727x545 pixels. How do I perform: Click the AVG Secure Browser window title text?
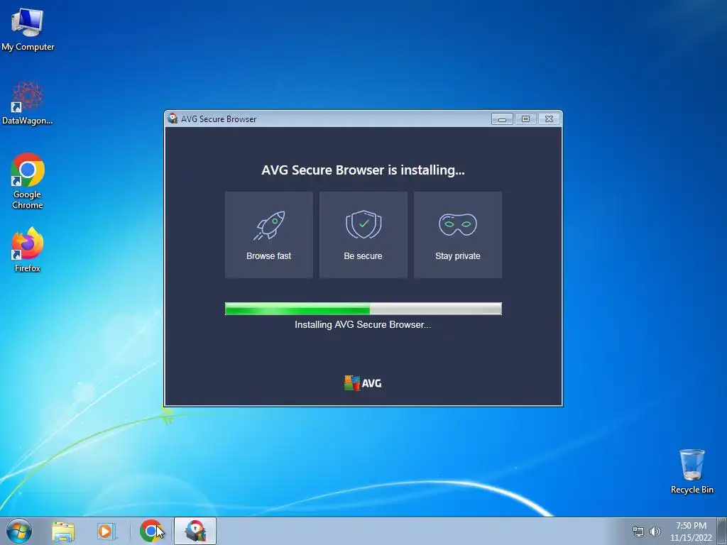(x=219, y=119)
